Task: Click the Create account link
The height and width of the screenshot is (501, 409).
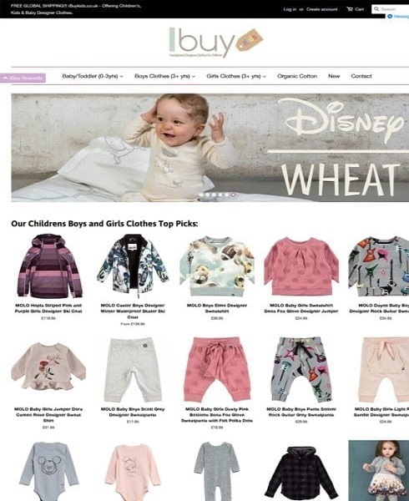Action: tap(322, 9)
